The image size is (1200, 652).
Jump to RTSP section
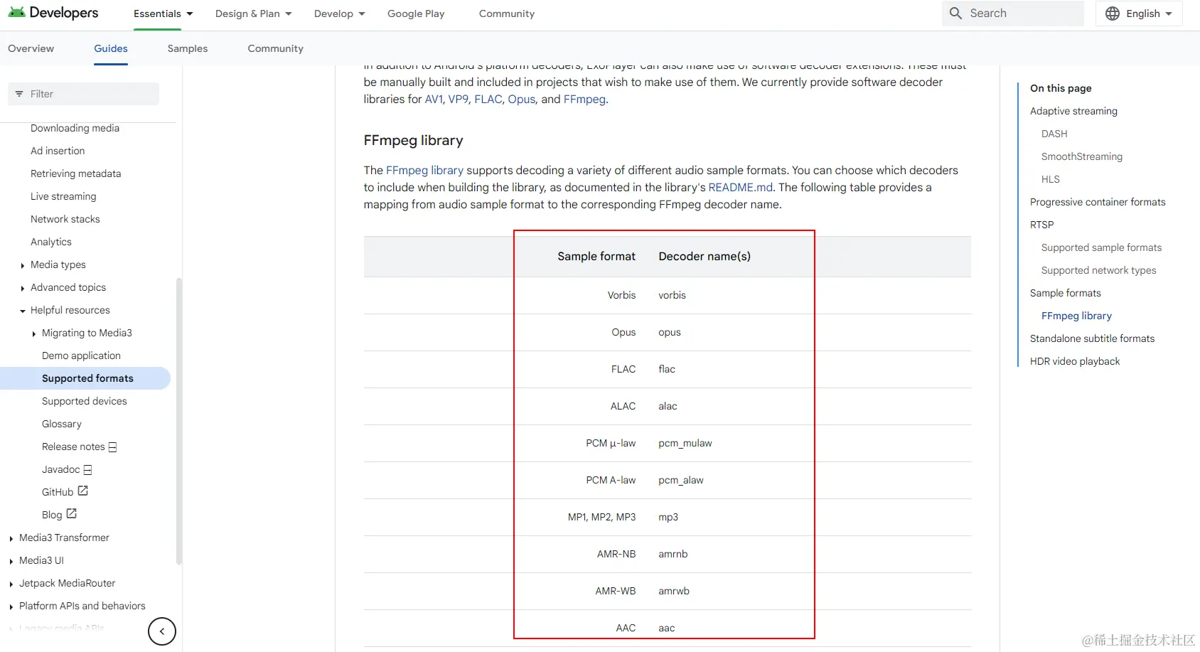tap(1042, 225)
